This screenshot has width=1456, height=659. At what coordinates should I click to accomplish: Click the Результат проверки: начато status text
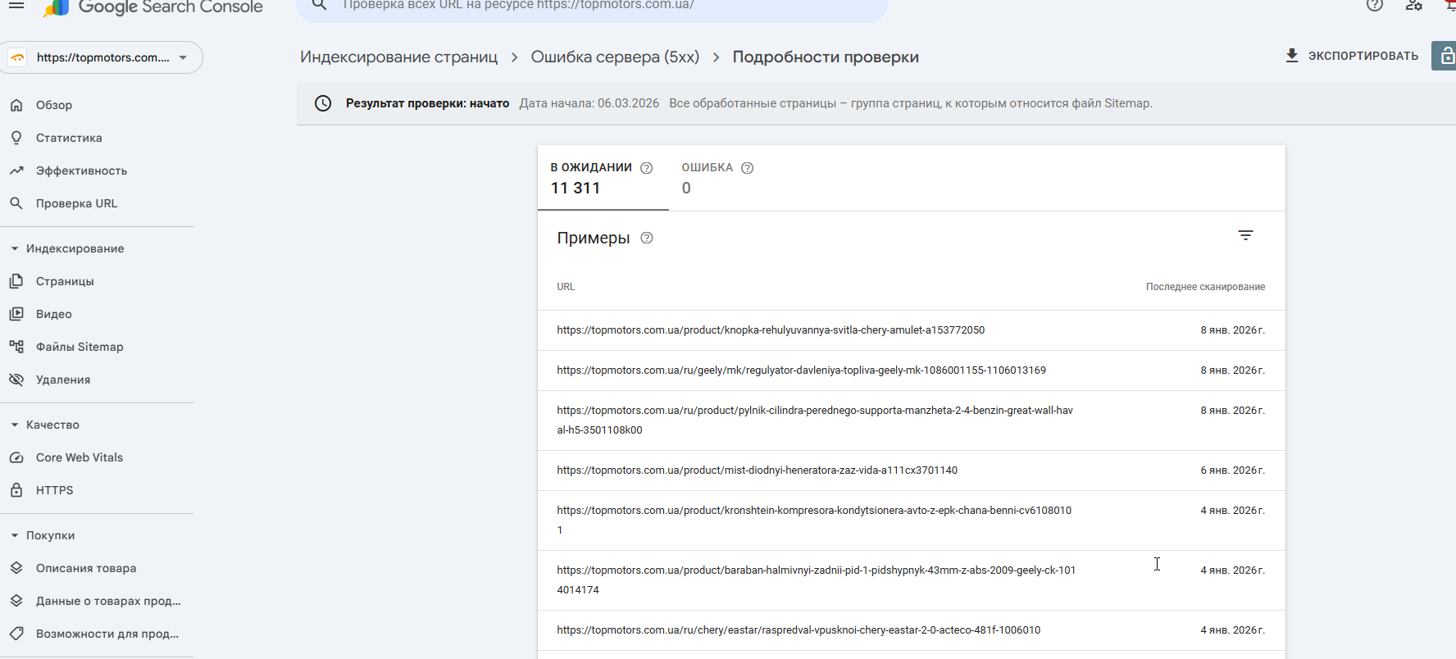tap(427, 103)
